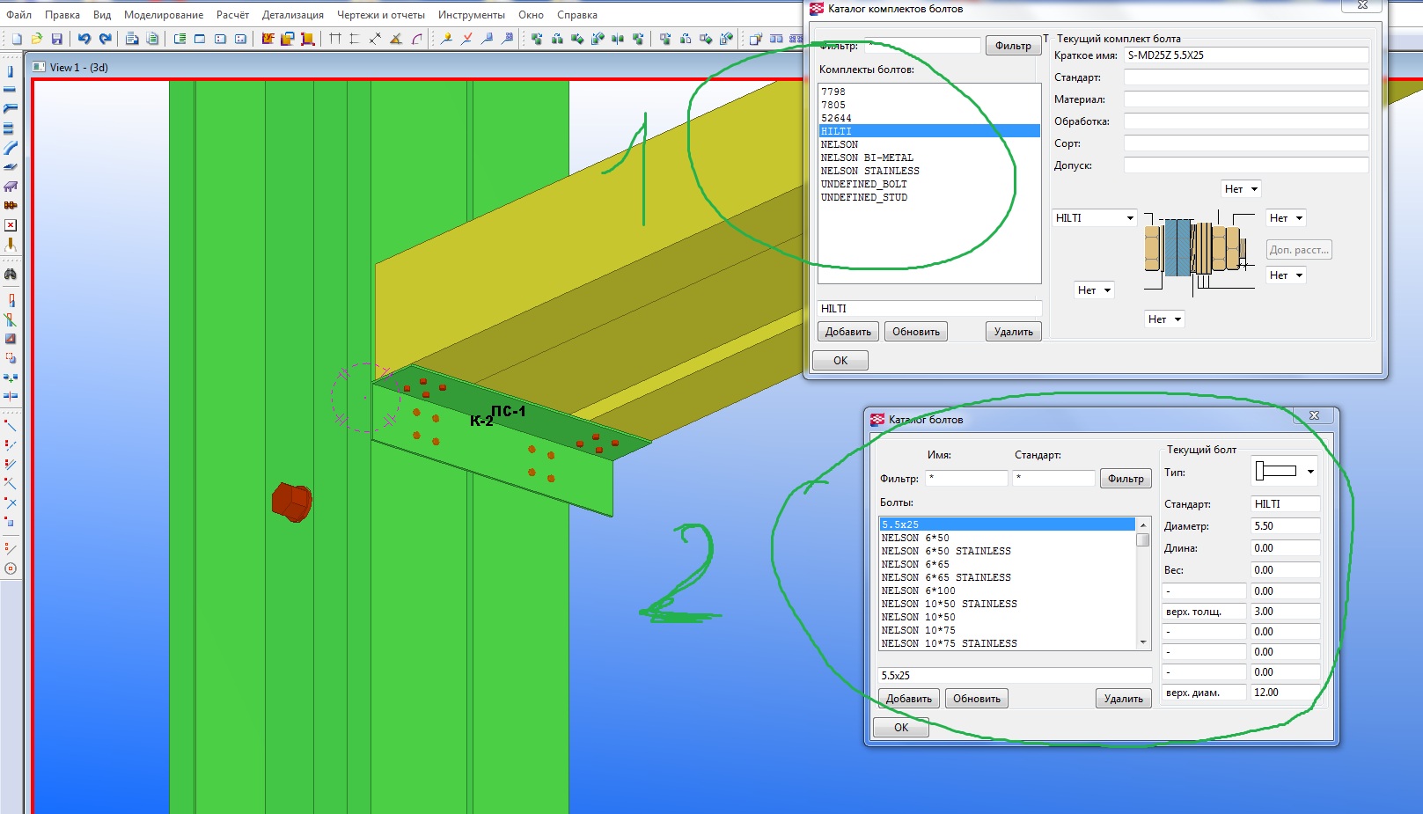Open the Чертежи и отчеты menu
Viewport: 1423px width, 814px height.
380,15
